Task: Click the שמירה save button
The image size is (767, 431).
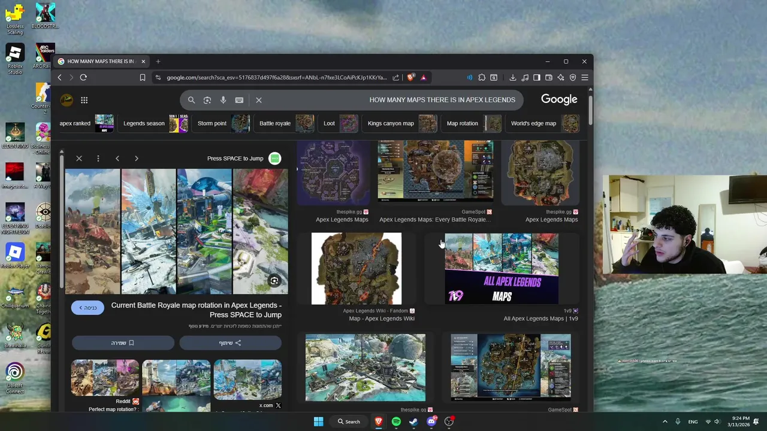Action: (123, 343)
